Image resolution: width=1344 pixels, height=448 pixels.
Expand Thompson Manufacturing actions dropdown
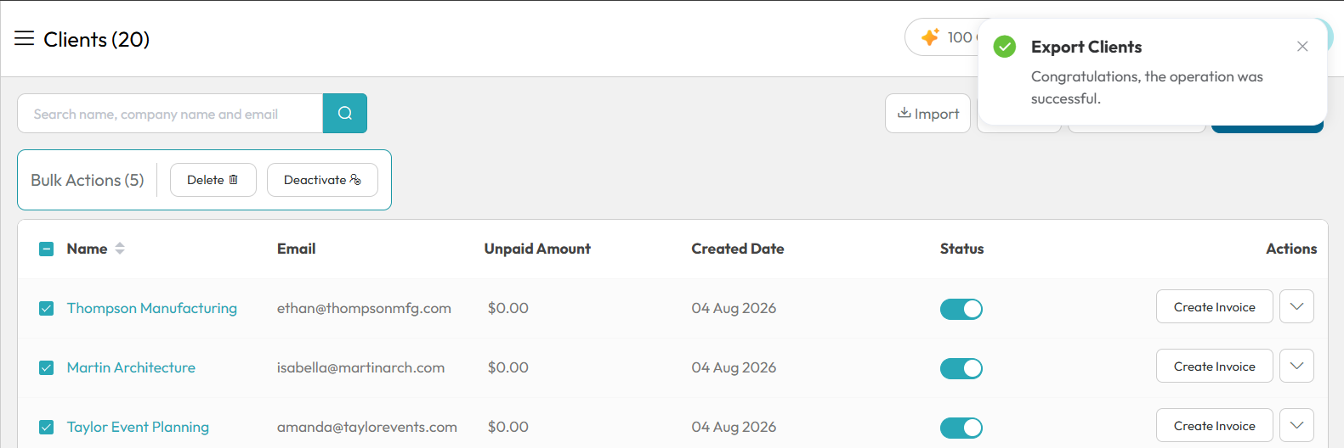coord(1296,306)
